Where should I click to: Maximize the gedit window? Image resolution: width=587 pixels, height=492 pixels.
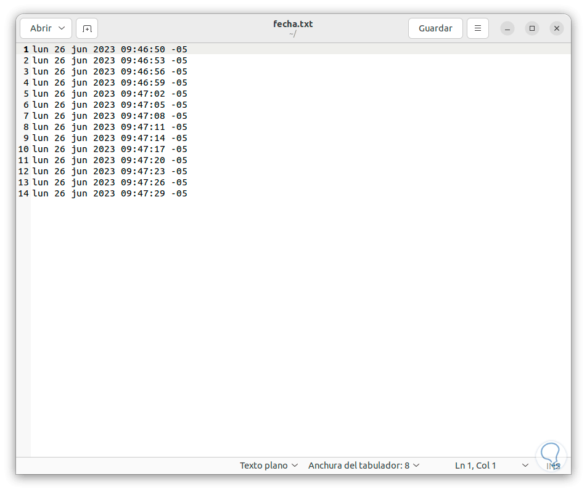532,28
